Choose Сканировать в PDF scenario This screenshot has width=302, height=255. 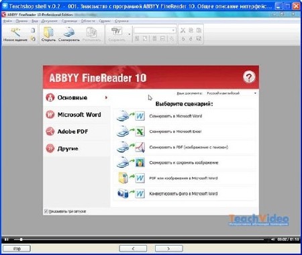click(x=185, y=147)
